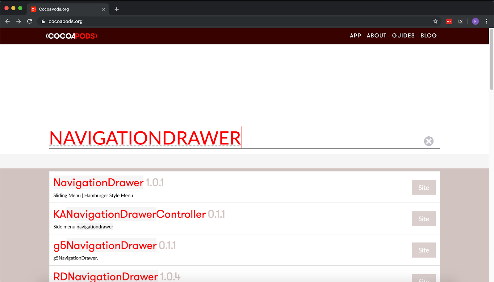View site security lock information
The image size is (494, 282).
coord(43,21)
